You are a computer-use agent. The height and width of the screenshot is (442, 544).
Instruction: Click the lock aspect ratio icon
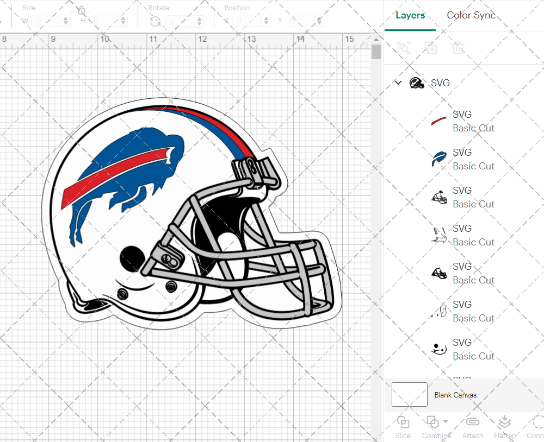82,10
